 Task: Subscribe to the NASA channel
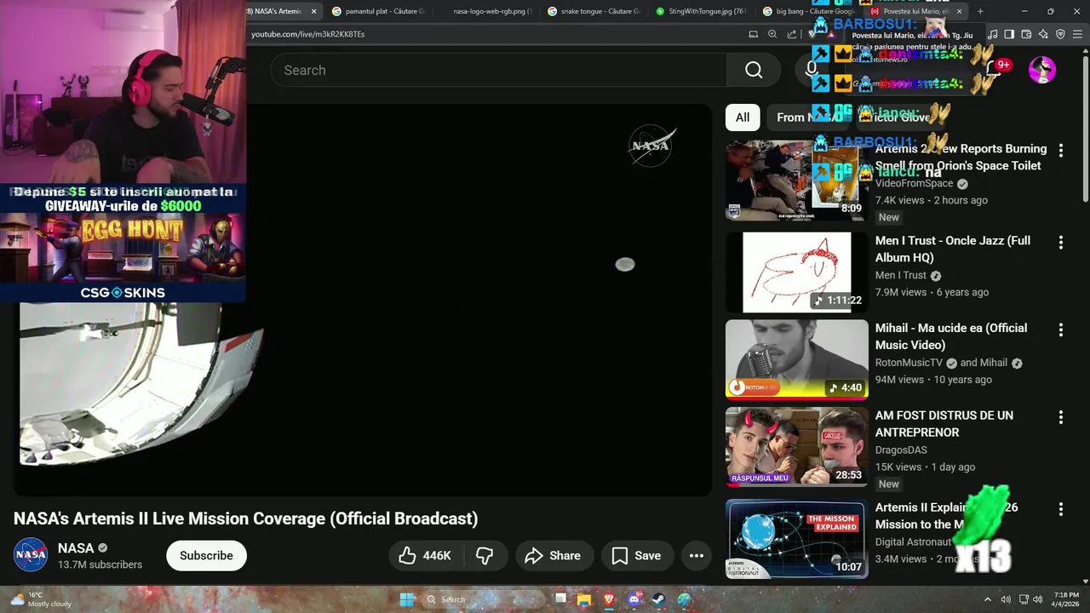pos(206,556)
